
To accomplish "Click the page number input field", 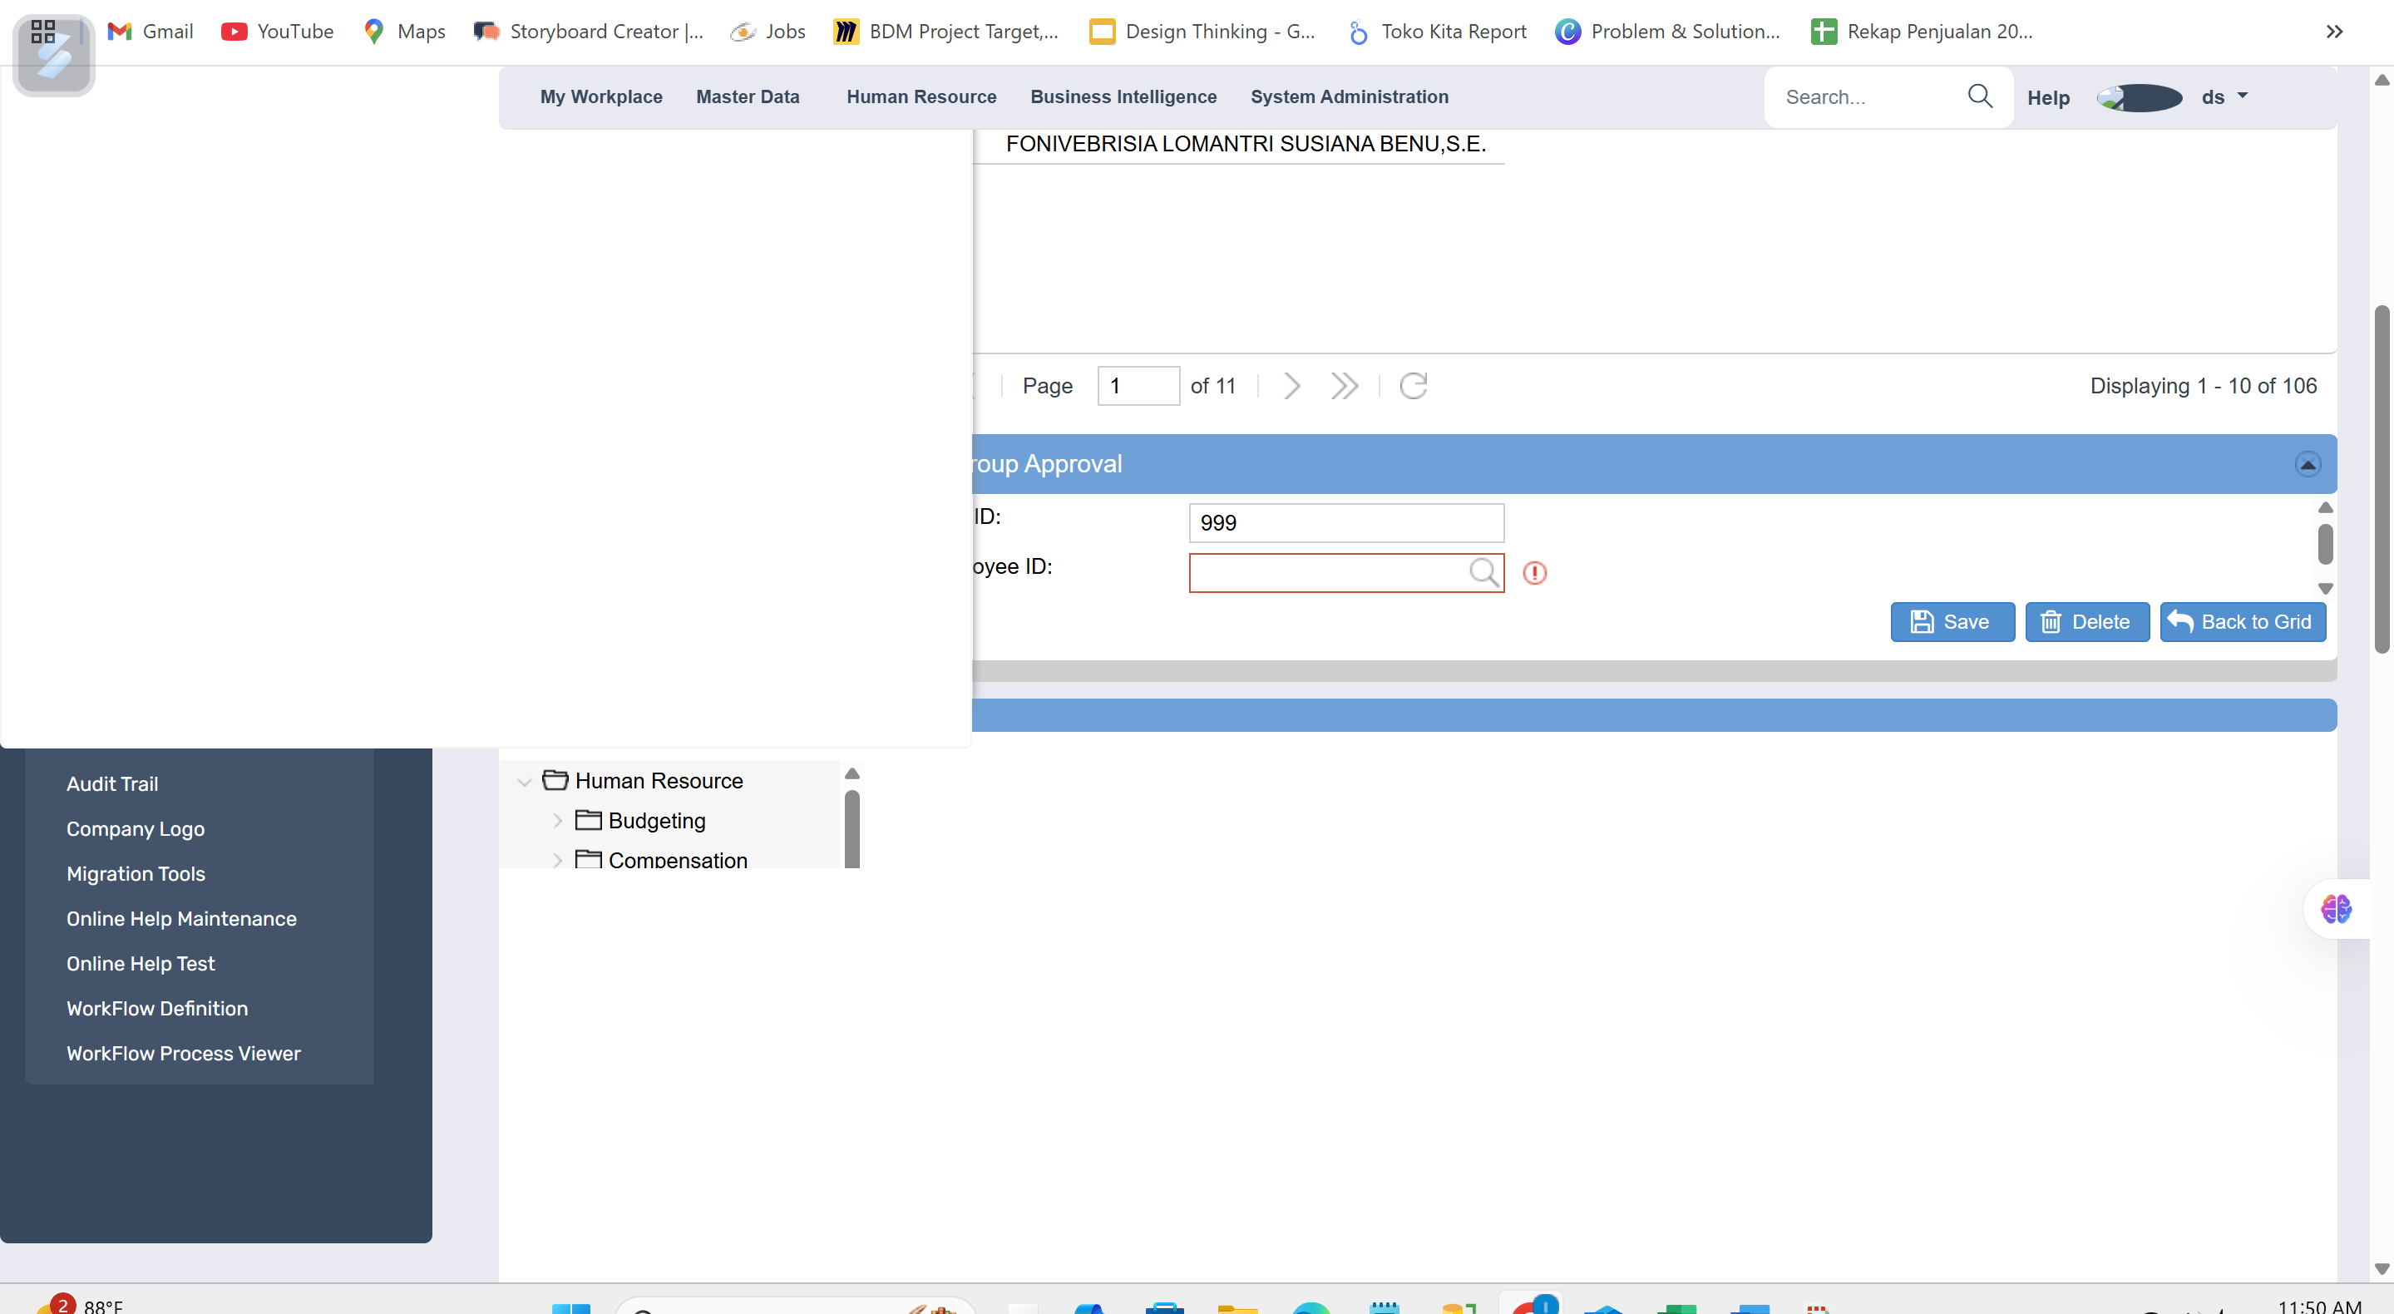I will click(x=1138, y=386).
